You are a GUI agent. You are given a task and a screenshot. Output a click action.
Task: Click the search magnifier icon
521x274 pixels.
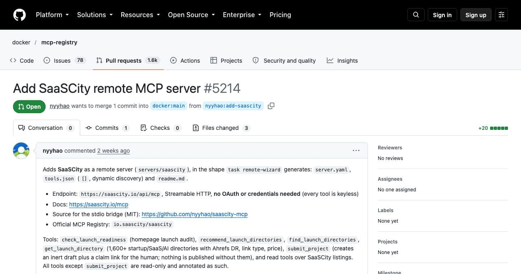pos(416,15)
